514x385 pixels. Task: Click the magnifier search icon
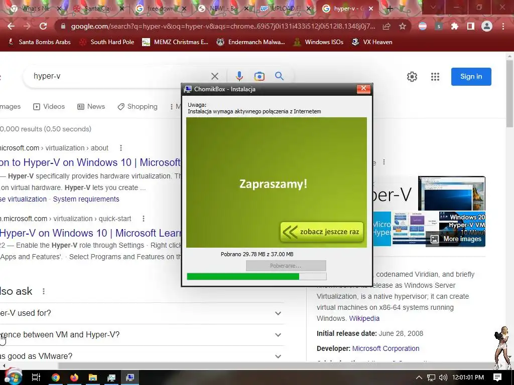click(279, 76)
